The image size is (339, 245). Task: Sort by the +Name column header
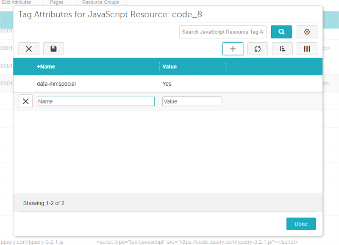point(46,67)
